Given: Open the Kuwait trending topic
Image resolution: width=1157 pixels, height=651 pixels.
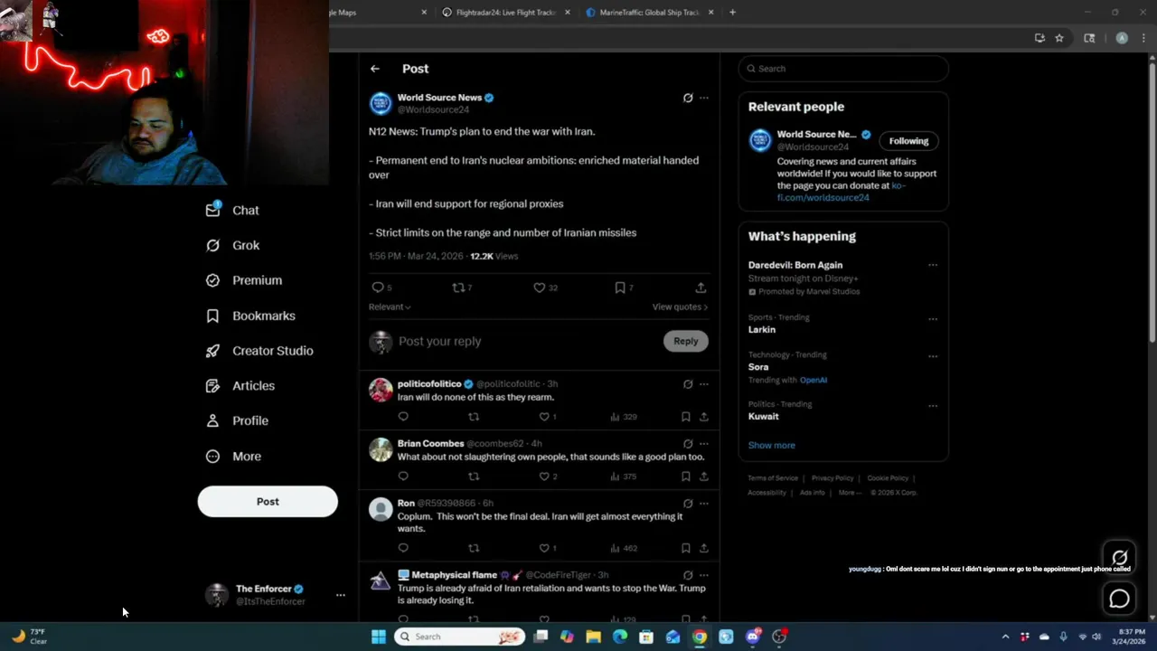Looking at the screenshot, I should pos(764,417).
